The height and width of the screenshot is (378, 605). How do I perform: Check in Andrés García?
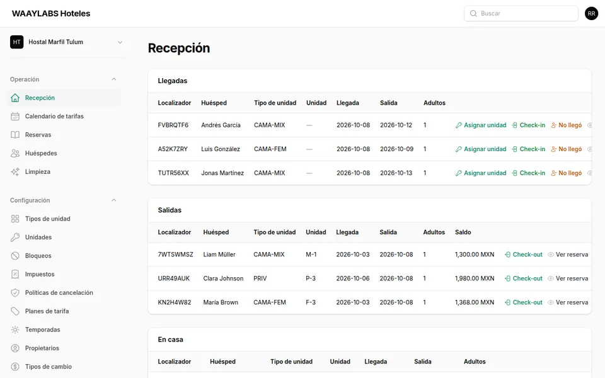click(x=528, y=125)
